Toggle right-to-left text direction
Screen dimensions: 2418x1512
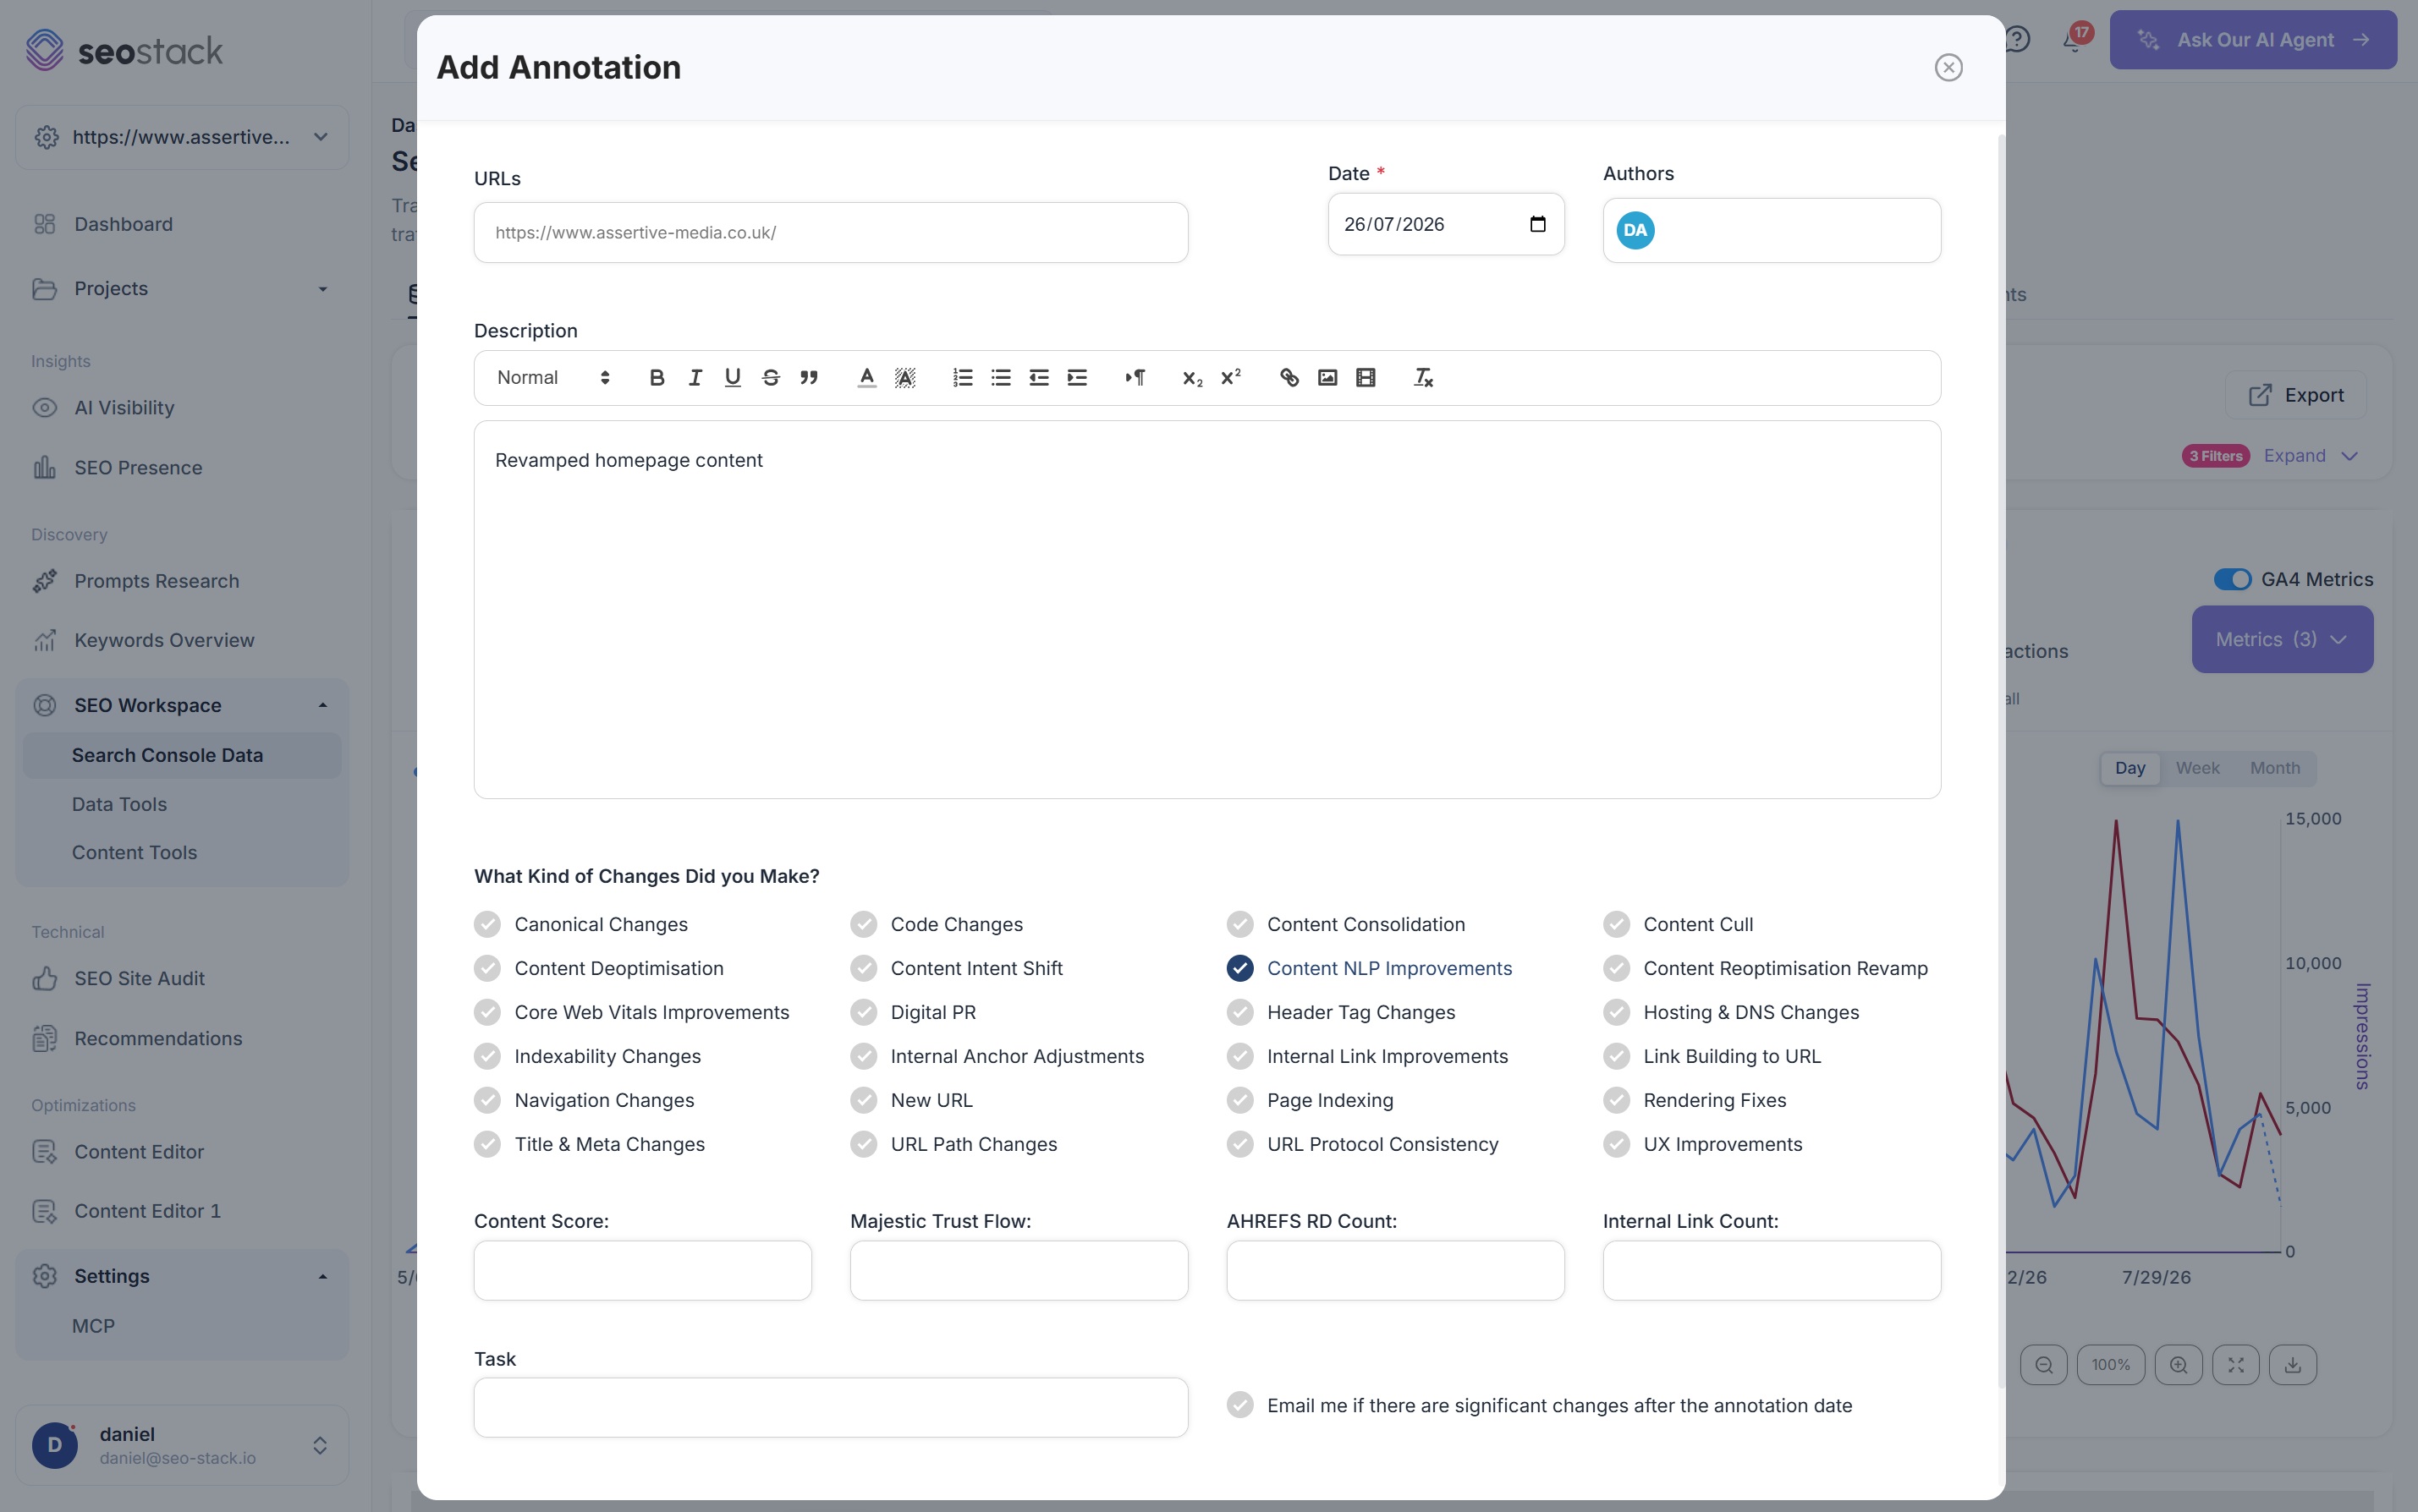pyautogui.click(x=1135, y=378)
